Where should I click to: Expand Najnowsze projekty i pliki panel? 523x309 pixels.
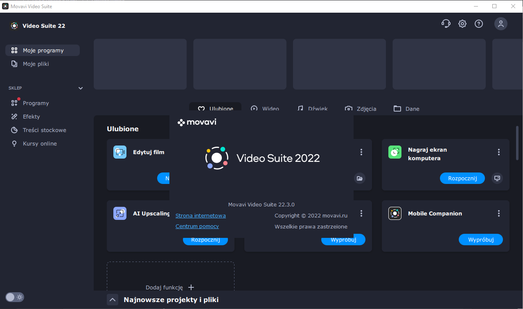click(113, 300)
